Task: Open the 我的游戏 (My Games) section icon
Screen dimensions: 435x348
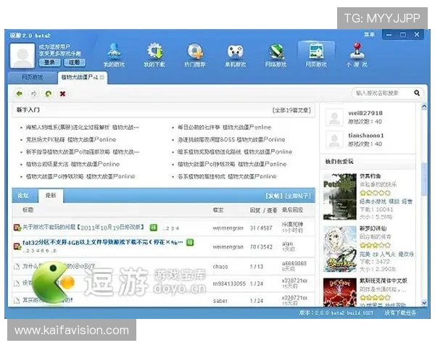Action: tap(114, 55)
